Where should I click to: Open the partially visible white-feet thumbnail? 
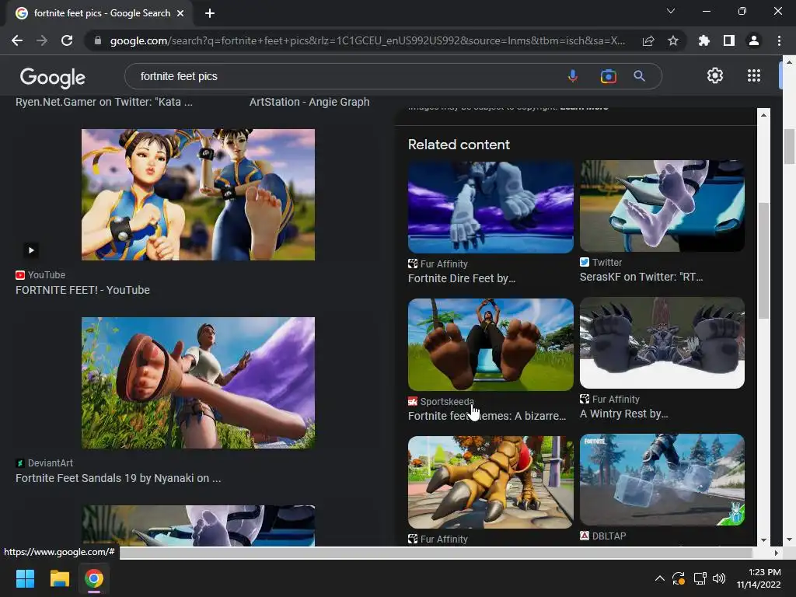[x=198, y=525]
